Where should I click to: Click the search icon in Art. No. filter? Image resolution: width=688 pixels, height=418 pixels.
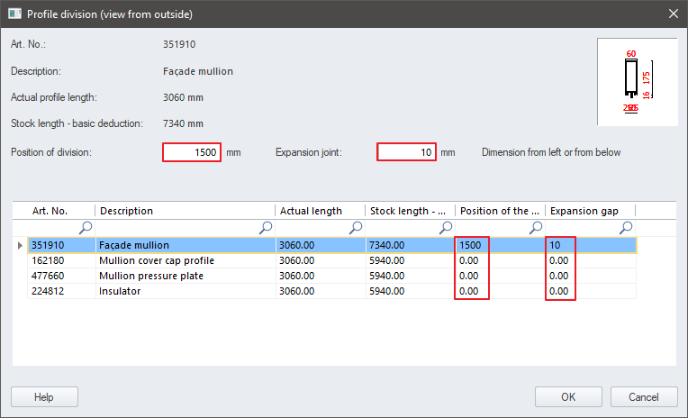(x=86, y=228)
